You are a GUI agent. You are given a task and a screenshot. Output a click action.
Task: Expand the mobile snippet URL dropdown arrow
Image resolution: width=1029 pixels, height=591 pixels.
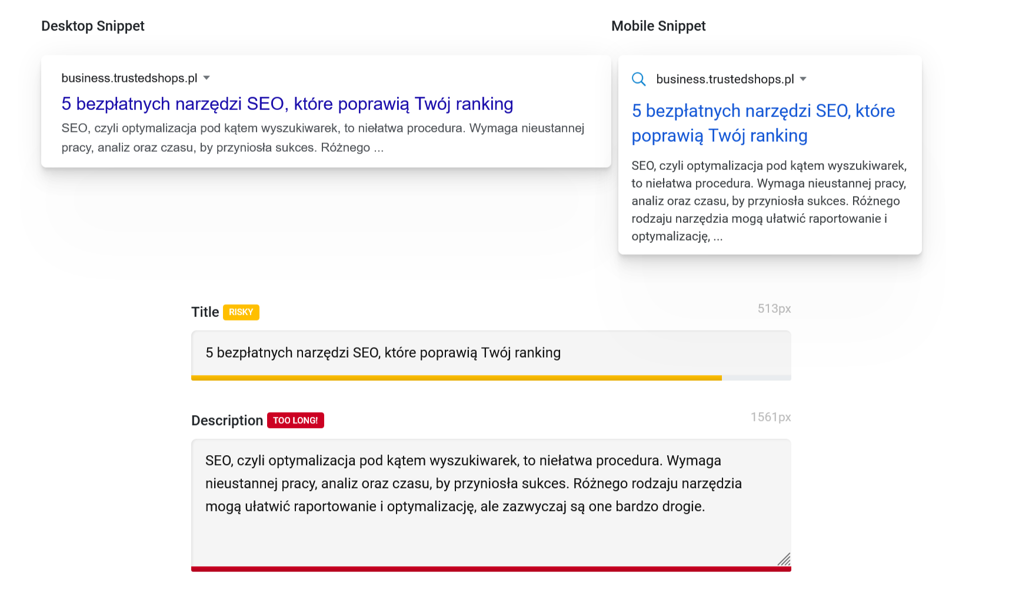[x=803, y=79]
